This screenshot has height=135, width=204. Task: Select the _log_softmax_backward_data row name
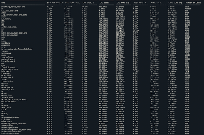pos(14,15)
